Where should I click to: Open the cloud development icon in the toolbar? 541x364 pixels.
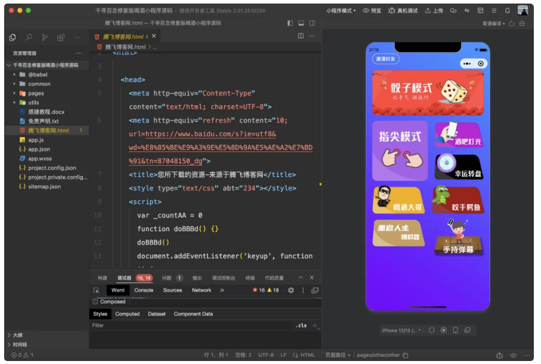[x=453, y=10]
